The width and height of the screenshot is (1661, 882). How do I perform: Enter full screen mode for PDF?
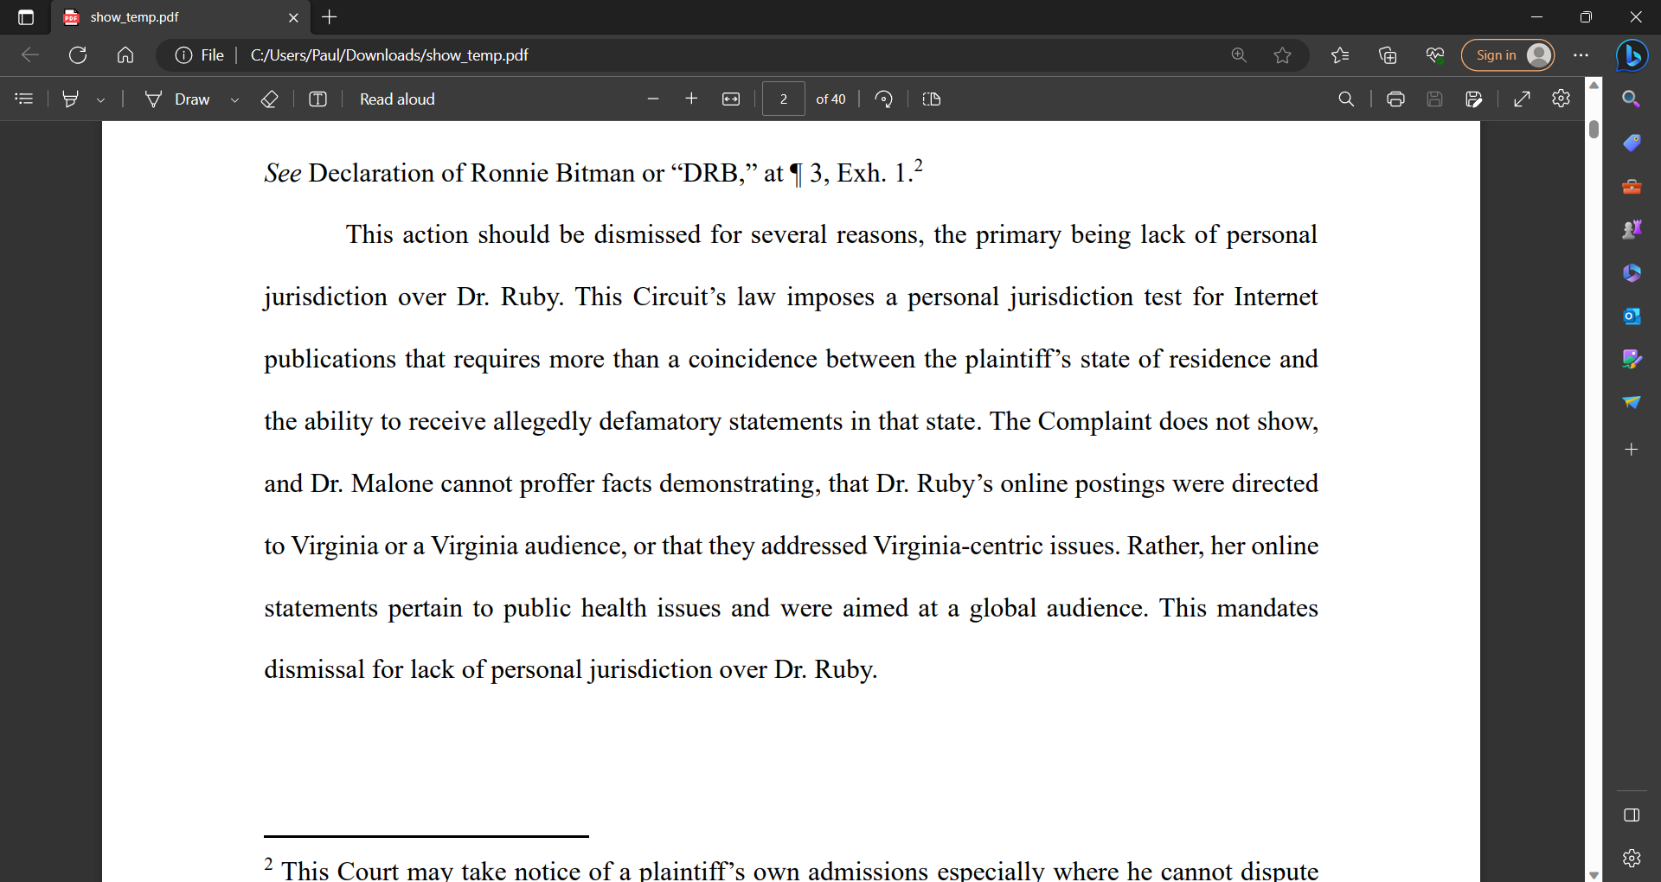tap(1523, 99)
